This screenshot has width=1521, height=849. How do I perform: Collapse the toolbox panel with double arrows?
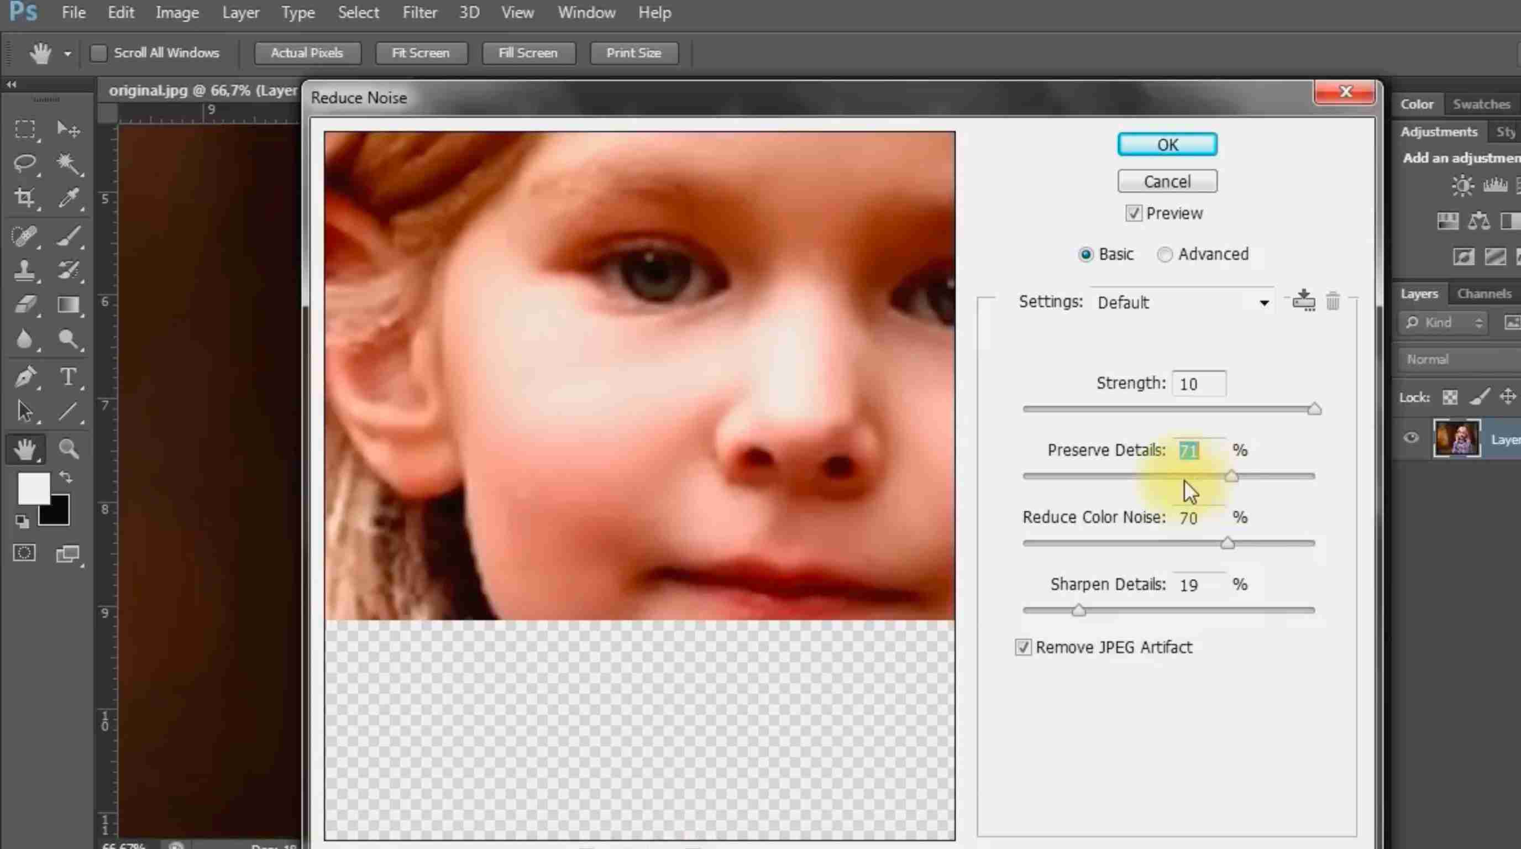11,85
